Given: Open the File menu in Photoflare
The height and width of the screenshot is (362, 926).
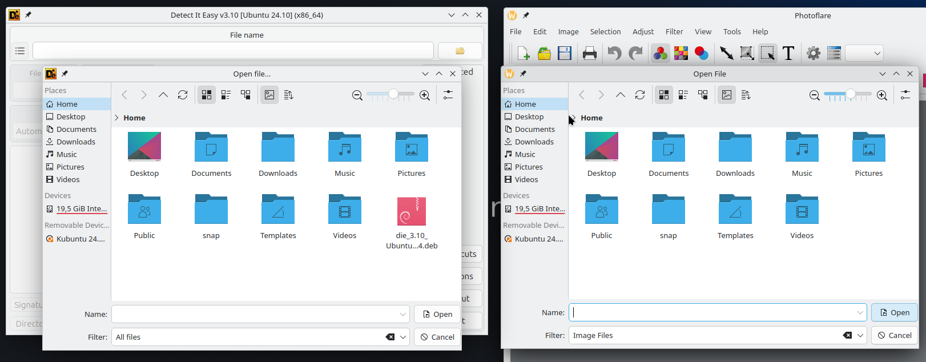Looking at the screenshot, I should [x=516, y=31].
